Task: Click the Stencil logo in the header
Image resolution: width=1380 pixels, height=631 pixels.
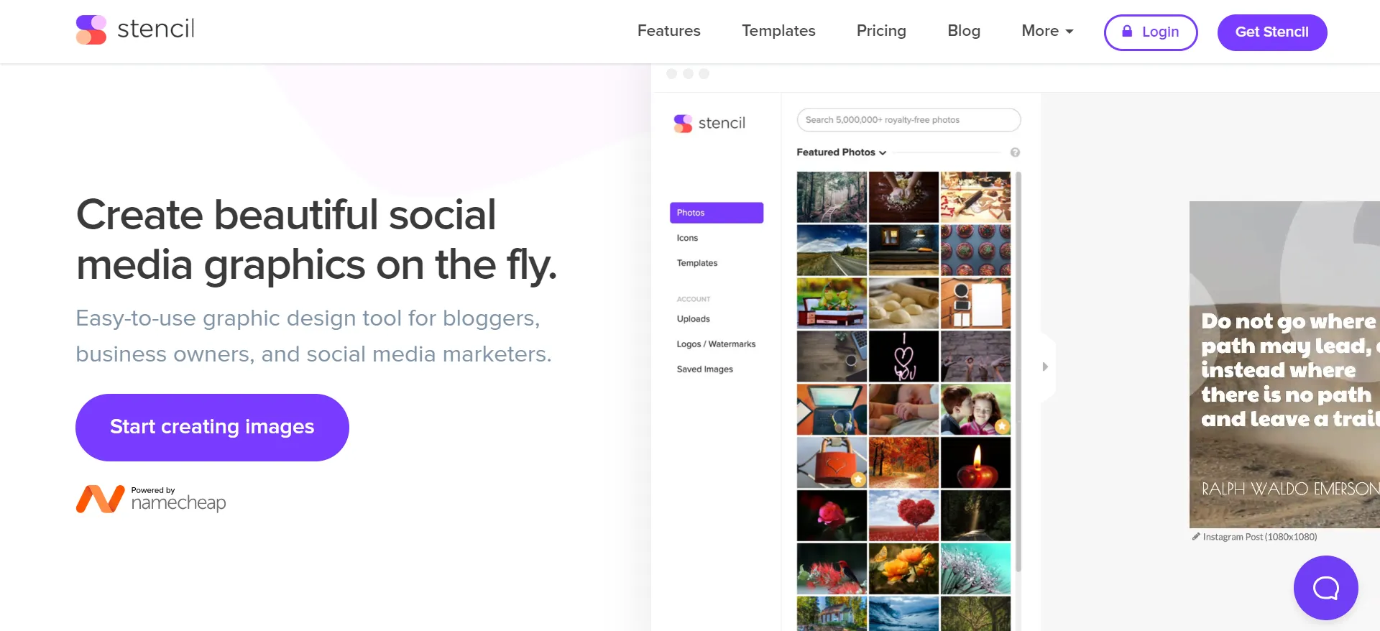Action: pos(135,29)
